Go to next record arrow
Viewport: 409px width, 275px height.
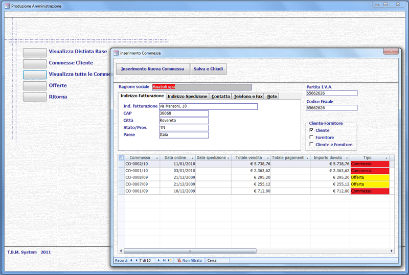[158, 260]
